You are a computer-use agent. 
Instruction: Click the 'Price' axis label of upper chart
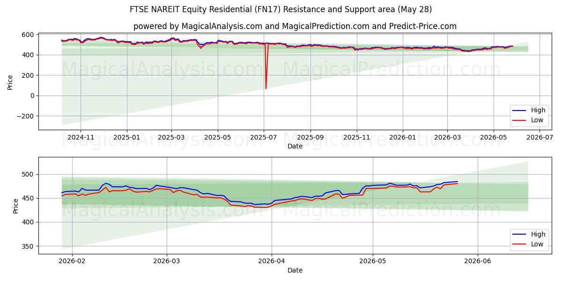(10, 81)
